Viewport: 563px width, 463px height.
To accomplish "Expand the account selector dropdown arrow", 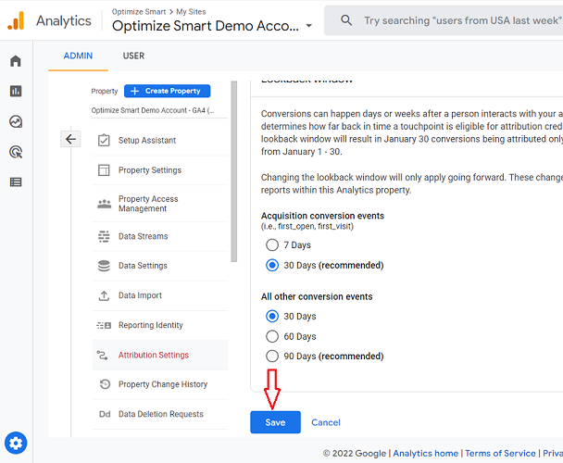I will coord(308,26).
